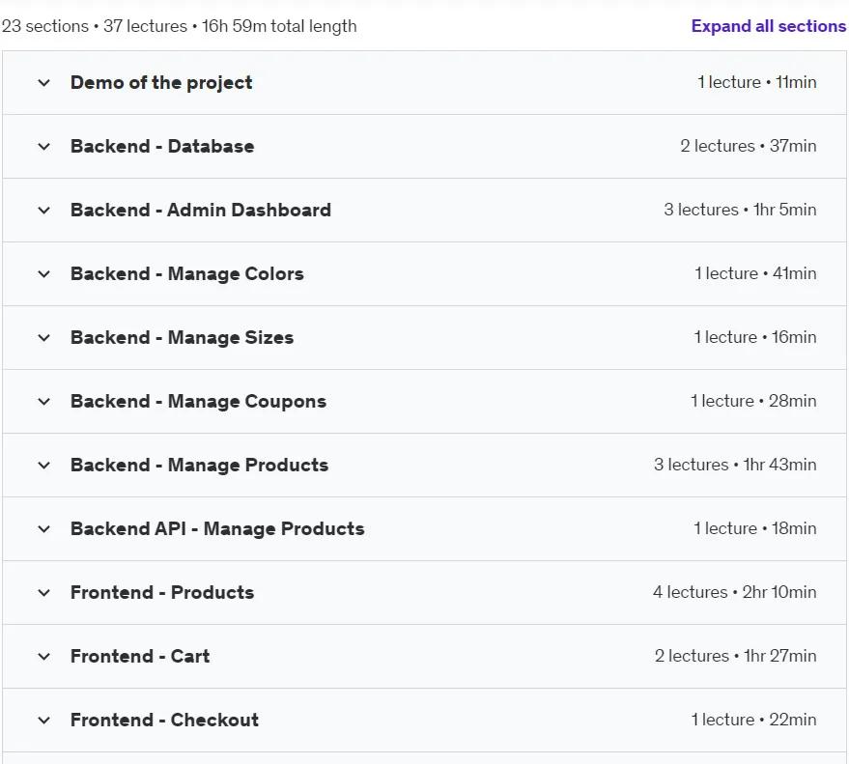Image resolution: width=849 pixels, height=764 pixels.
Task: Select the Frontend - Products section title
Action: pos(162,592)
